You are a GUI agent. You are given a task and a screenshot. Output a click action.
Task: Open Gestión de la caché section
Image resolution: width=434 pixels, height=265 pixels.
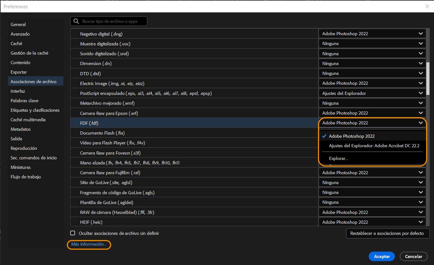pyautogui.click(x=36, y=53)
